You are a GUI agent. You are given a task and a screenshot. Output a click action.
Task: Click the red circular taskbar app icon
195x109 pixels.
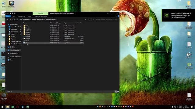18,107
